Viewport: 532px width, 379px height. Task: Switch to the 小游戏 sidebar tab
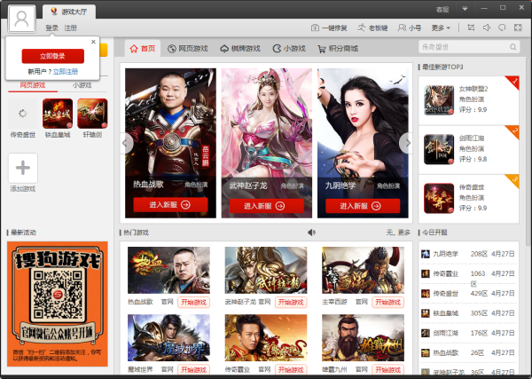click(x=82, y=85)
